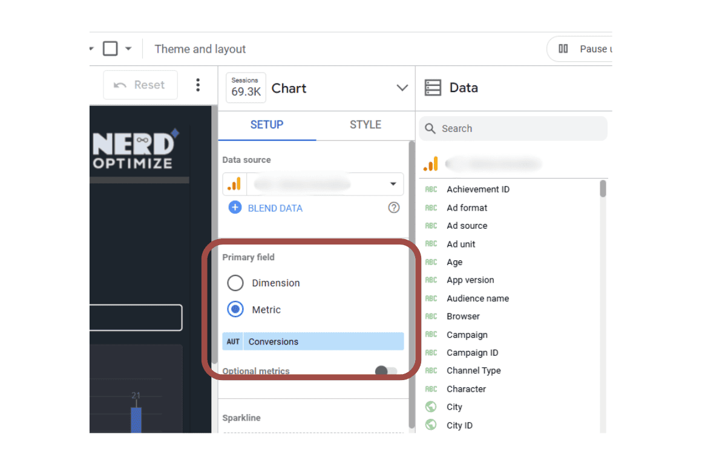Open Theme and layout
This screenshot has height=460, width=702.
200,49
